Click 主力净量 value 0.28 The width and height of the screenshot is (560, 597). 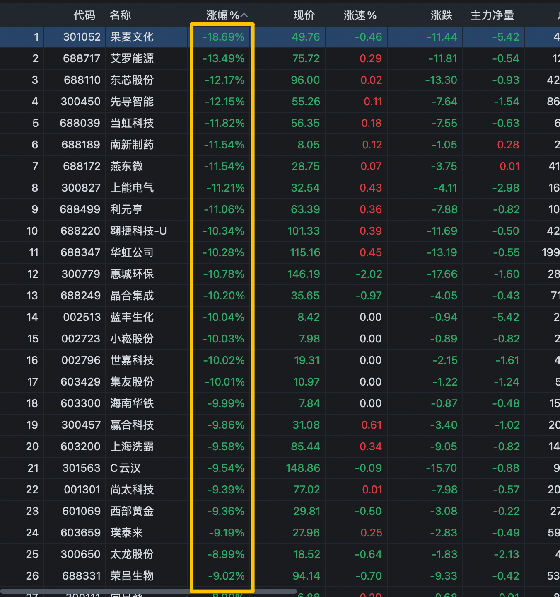click(x=508, y=145)
